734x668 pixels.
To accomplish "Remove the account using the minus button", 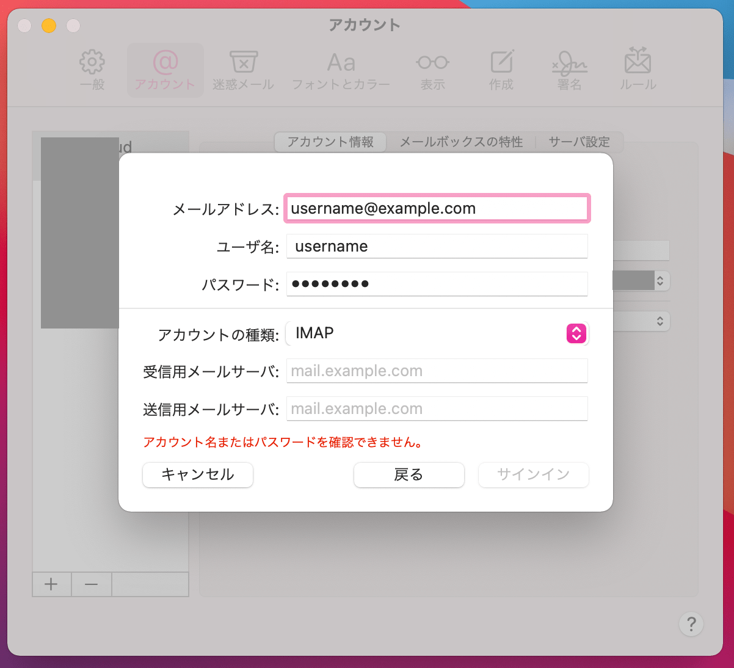I will click(x=91, y=584).
